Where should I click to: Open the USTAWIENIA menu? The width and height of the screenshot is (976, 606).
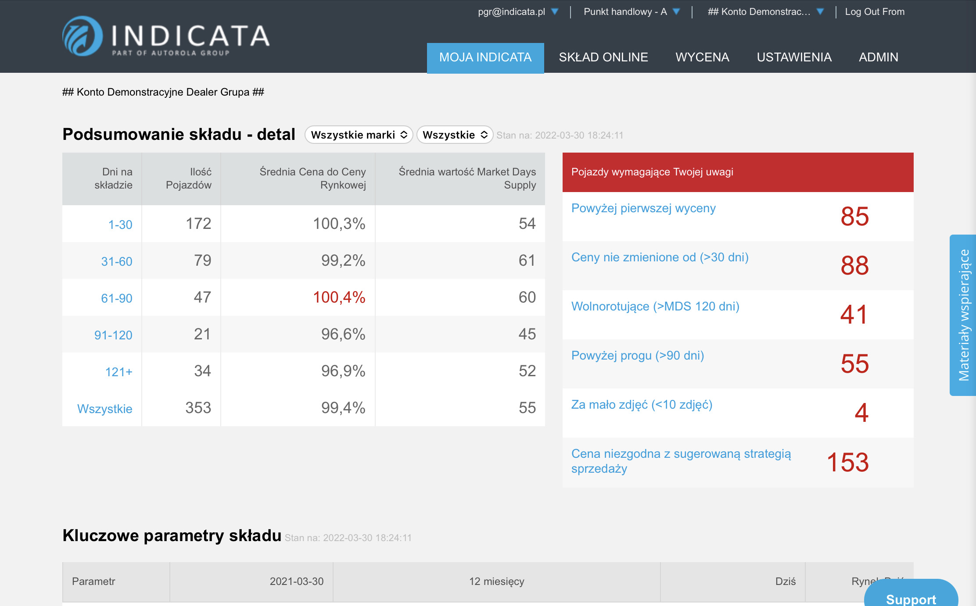coord(794,57)
